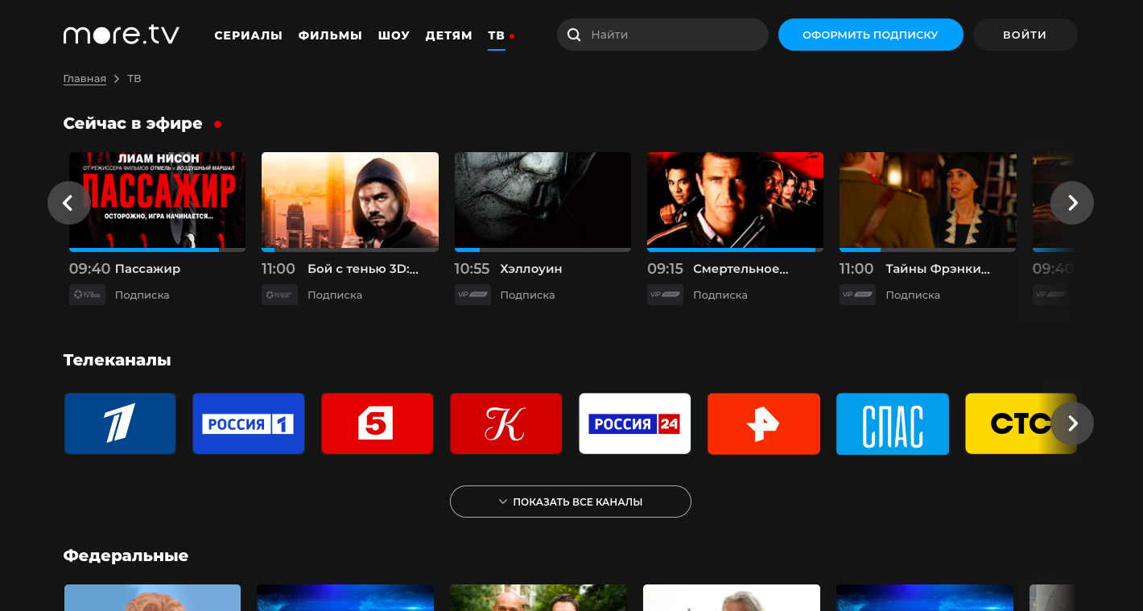This screenshot has width=1143, height=611.
Task: Open the Россия 24 channel tile
Action: pos(635,423)
